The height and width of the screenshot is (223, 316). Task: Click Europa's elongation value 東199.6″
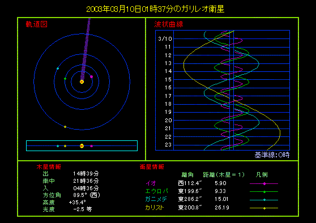190,191
